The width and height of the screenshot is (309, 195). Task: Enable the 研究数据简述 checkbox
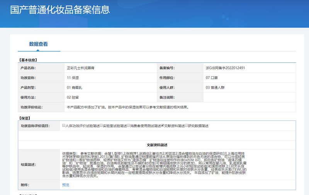pos(187,126)
